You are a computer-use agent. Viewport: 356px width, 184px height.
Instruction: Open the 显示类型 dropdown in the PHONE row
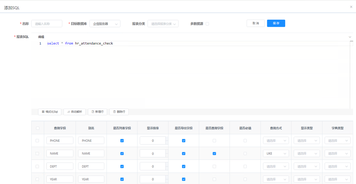tap(307, 140)
